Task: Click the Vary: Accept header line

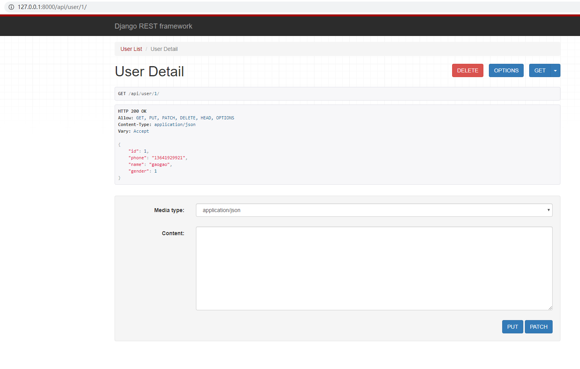Action: click(x=133, y=131)
